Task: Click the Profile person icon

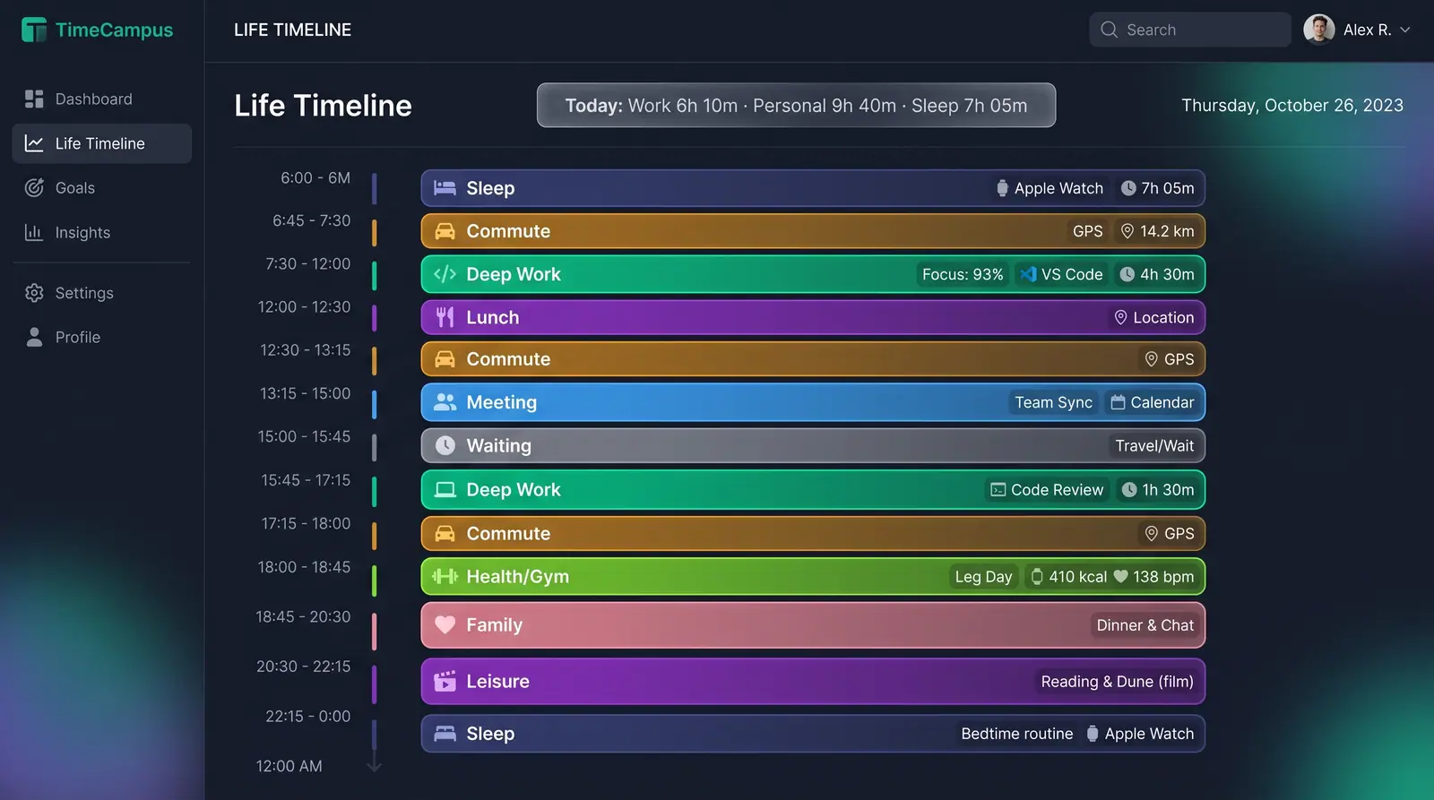Action: coord(34,337)
